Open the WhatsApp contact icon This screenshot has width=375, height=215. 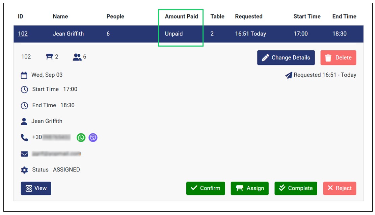(x=81, y=137)
